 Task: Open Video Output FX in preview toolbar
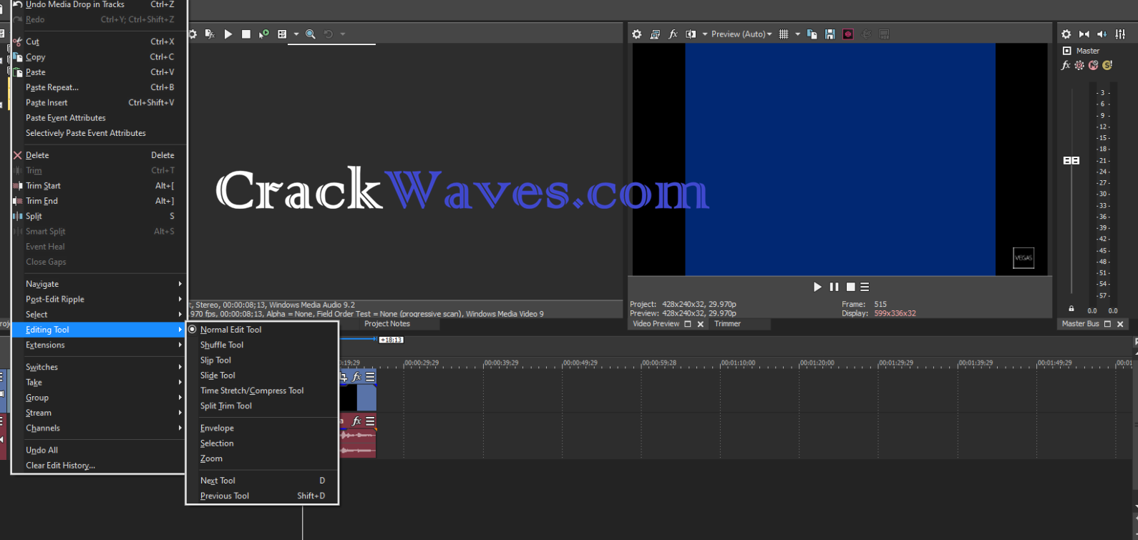click(673, 34)
